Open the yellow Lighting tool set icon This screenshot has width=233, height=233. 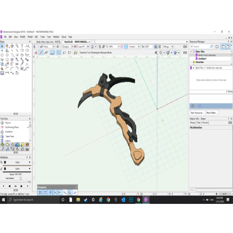pyautogui.click(x=22, y=144)
